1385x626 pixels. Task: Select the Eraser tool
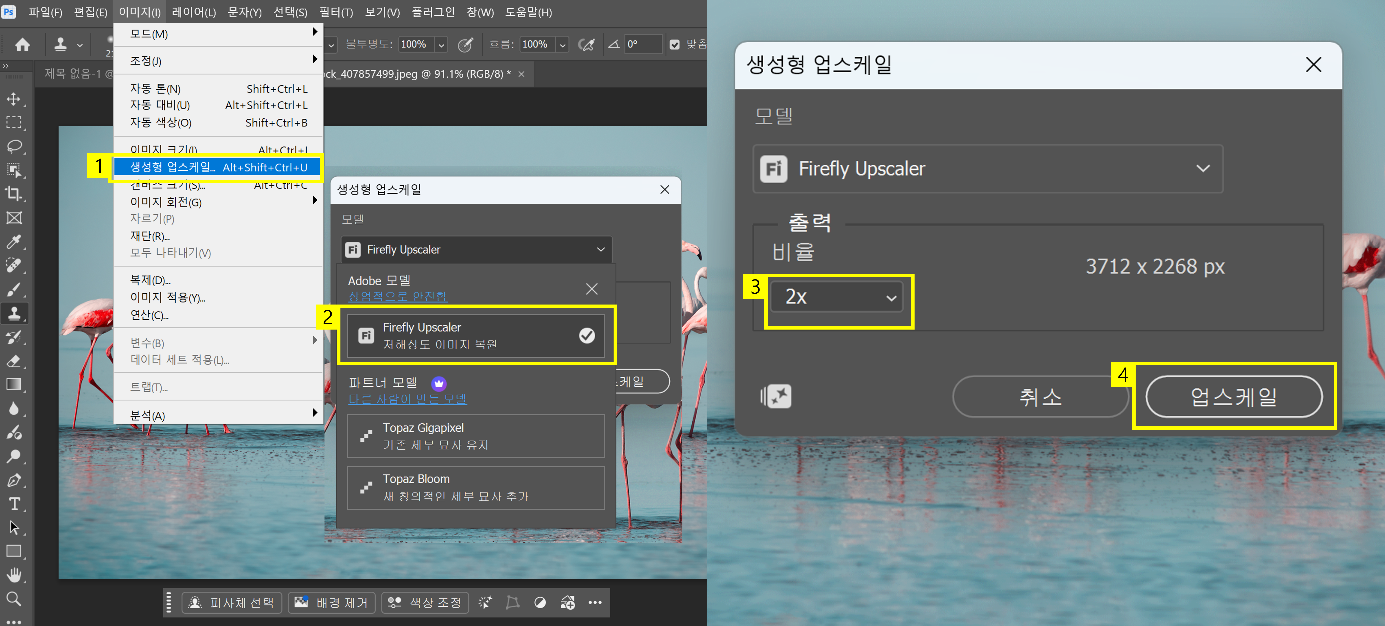(13, 361)
